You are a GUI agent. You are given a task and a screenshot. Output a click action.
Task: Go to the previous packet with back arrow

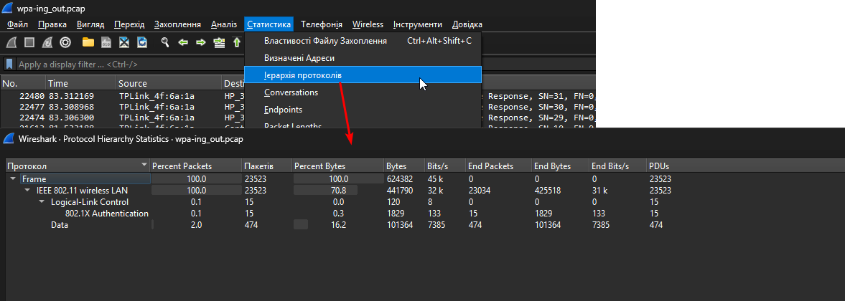click(183, 42)
